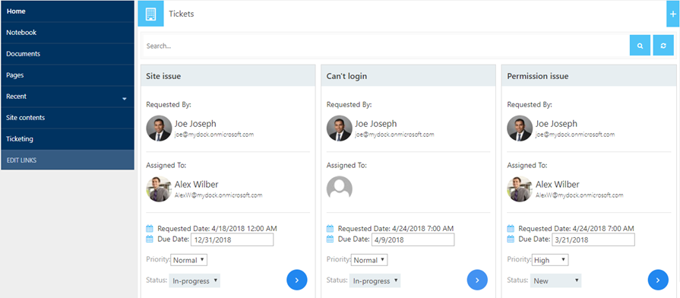Open Priority dropdown showing High
This screenshot has width=680, height=298.
click(x=550, y=260)
